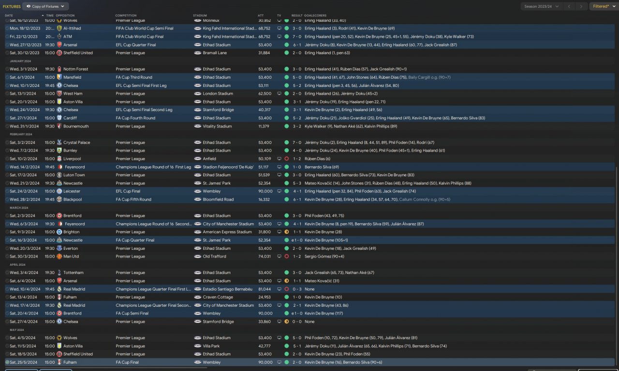Sort by the Att column header
Viewport: 619px width, 371px height.
[261, 15]
